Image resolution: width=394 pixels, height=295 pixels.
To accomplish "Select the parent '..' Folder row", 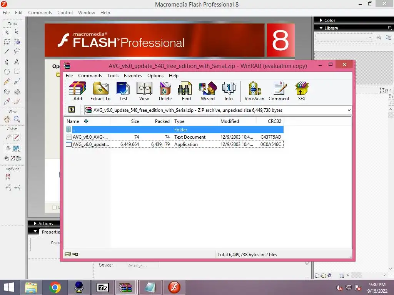I will tap(174, 130).
